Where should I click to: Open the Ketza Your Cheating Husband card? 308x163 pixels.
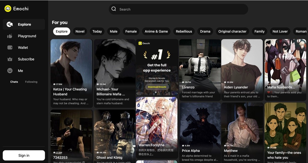pos(71,73)
